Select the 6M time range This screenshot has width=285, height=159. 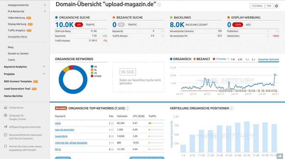click(240, 59)
